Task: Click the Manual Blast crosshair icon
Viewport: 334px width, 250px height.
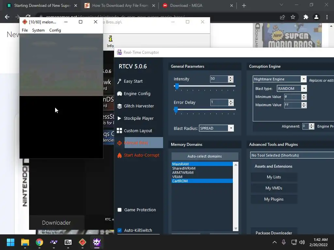Action: 119,143
